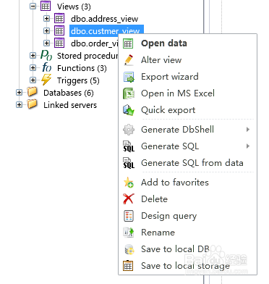Screen dimensions: 269x284
Task: Click the dbo.address_view view icon
Action: (59, 19)
